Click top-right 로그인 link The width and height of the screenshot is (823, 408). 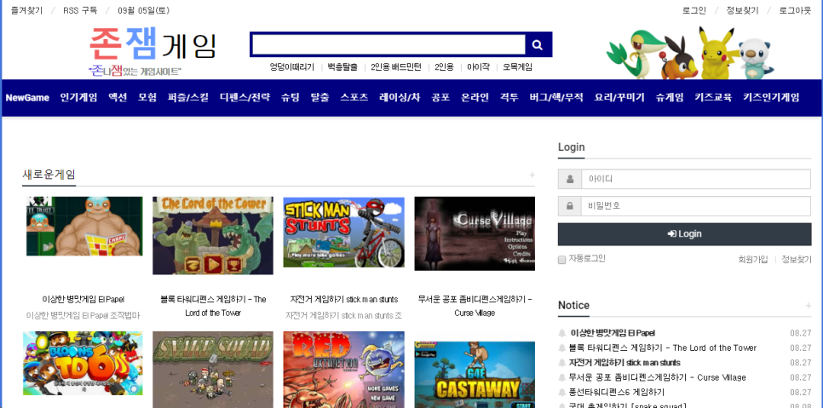694,10
